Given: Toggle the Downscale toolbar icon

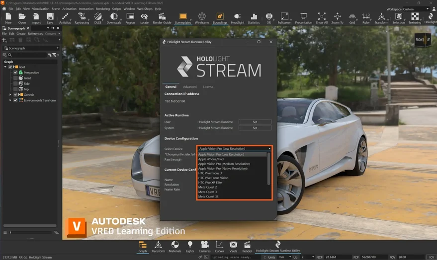Looking at the screenshot, I should (114, 18).
